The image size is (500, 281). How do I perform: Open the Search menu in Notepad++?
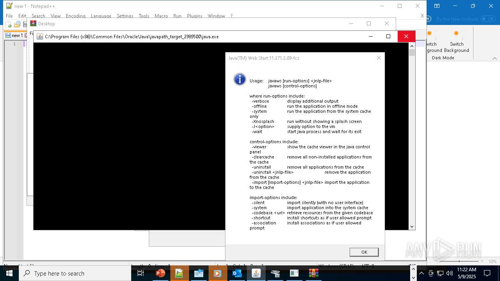point(38,16)
